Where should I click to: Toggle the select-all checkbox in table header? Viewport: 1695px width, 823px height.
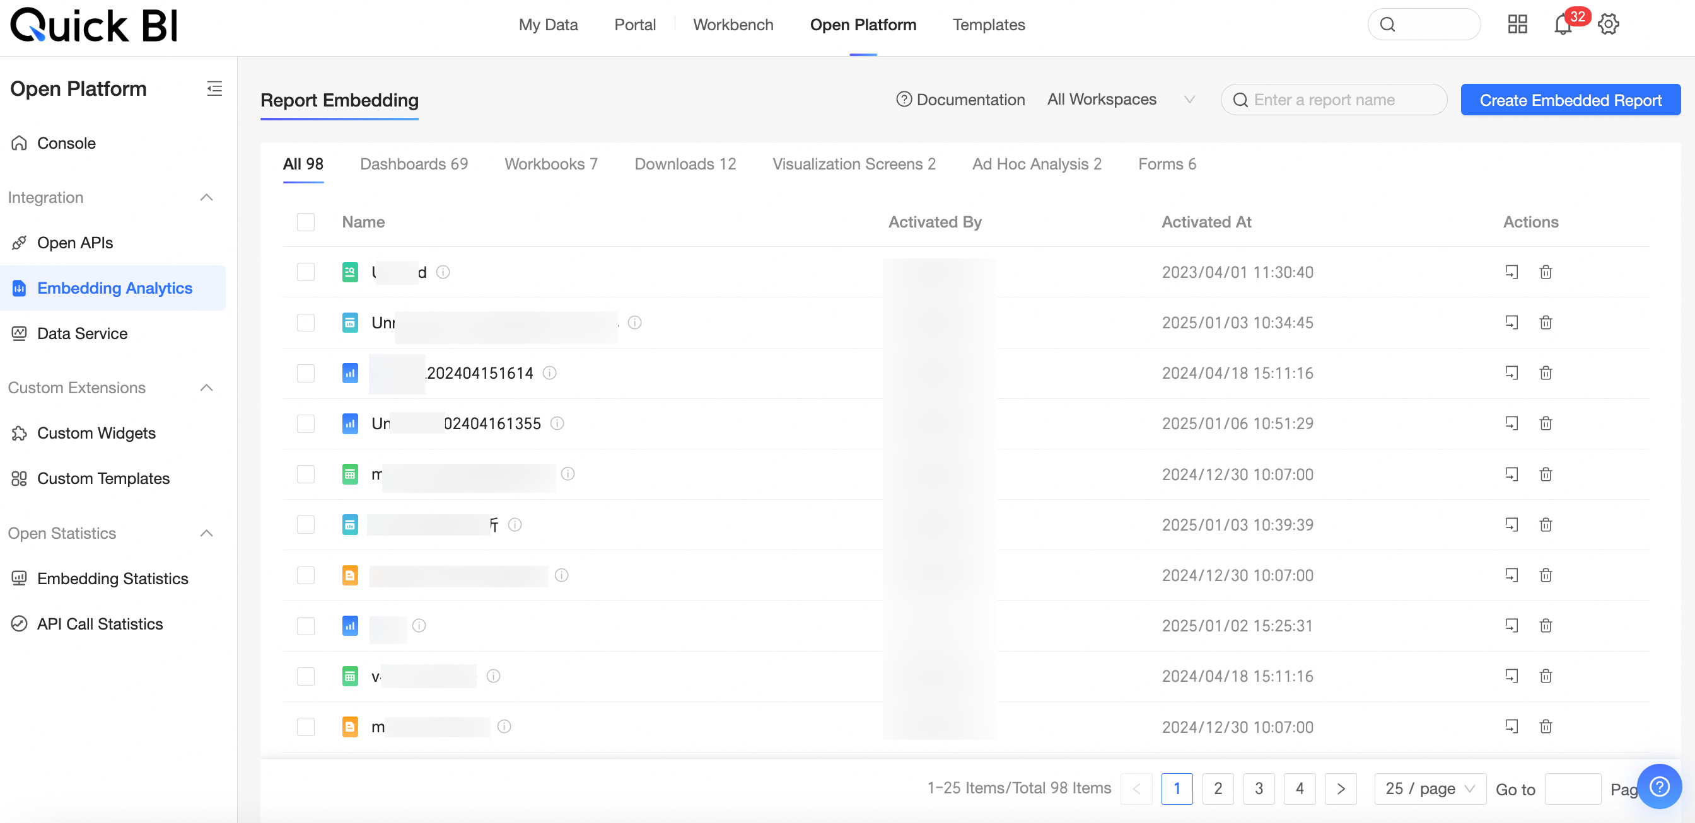pyautogui.click(x=305, y=222)
